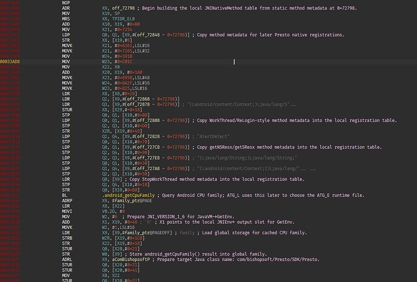Select the ADRP instruction mnemonic
417x282 pixels.
click(x=67, y=200)
